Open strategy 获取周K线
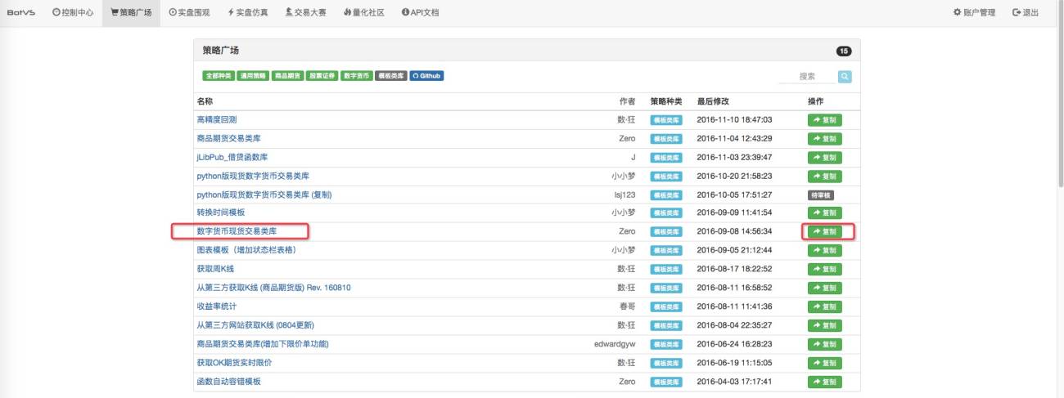Screen dimensions: 1064x398 pos(216,268)
